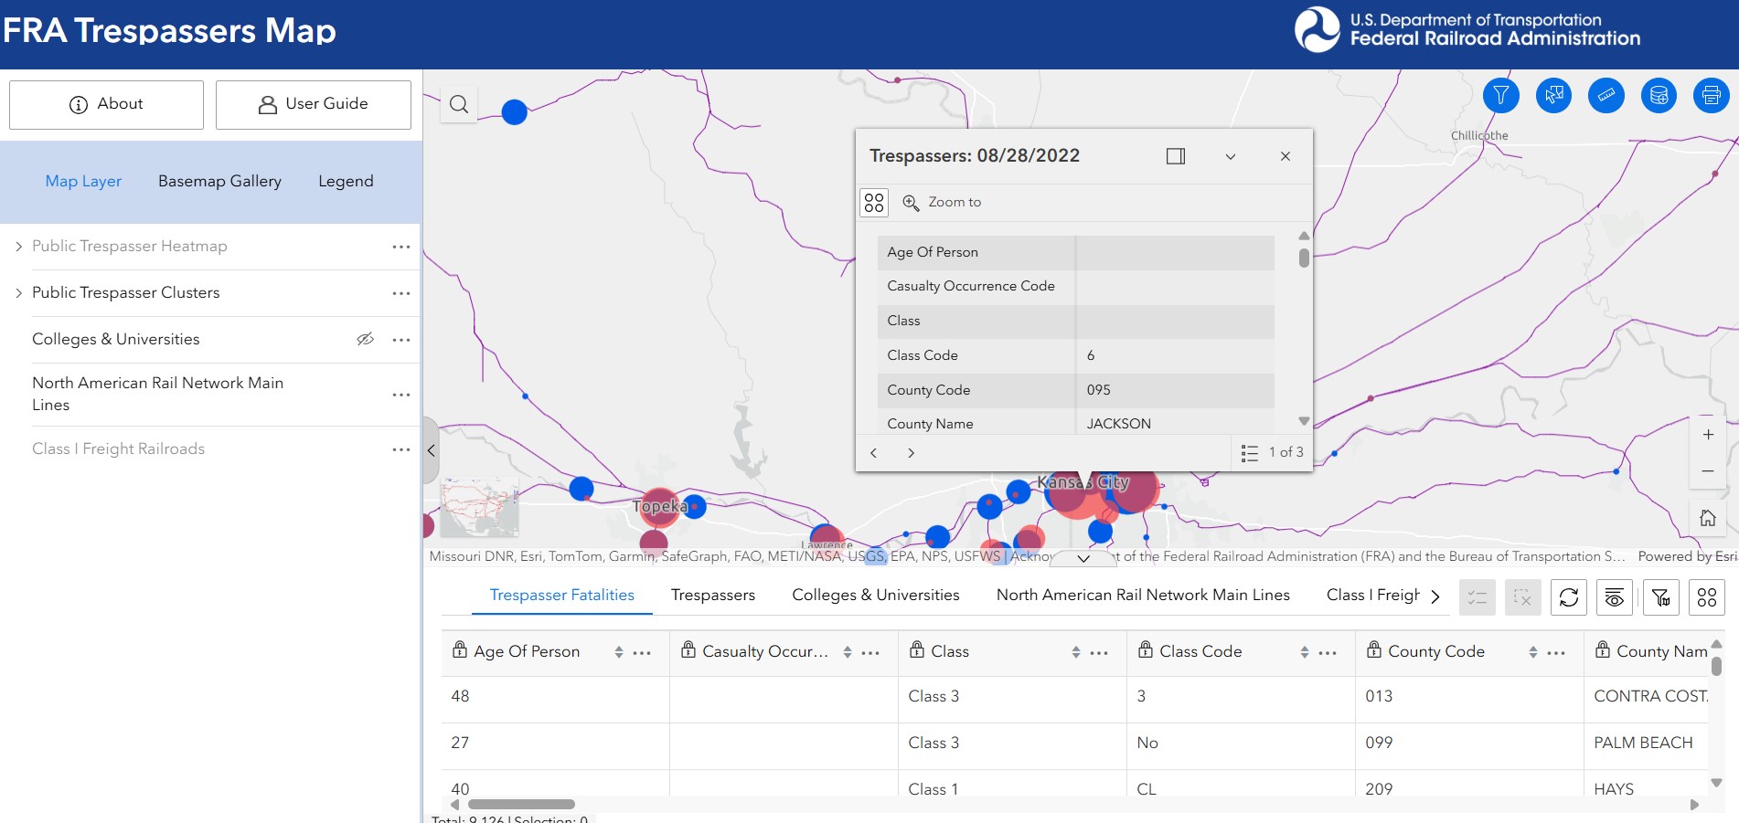Open the map filter tool
Screen dimensions: 1739x823
[x=1499, y=96]
